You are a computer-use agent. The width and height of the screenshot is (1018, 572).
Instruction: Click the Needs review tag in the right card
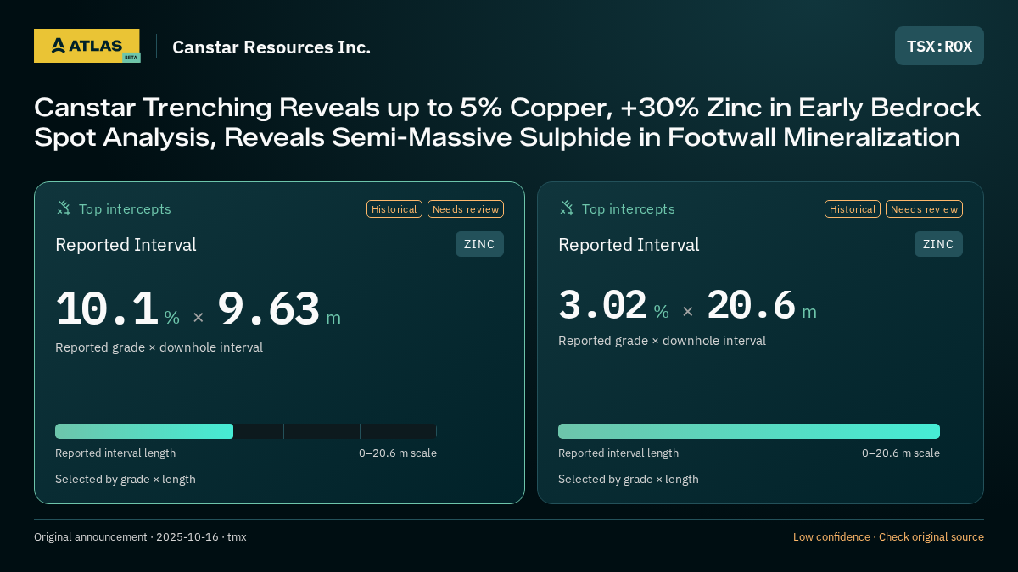tap(924, 208)
